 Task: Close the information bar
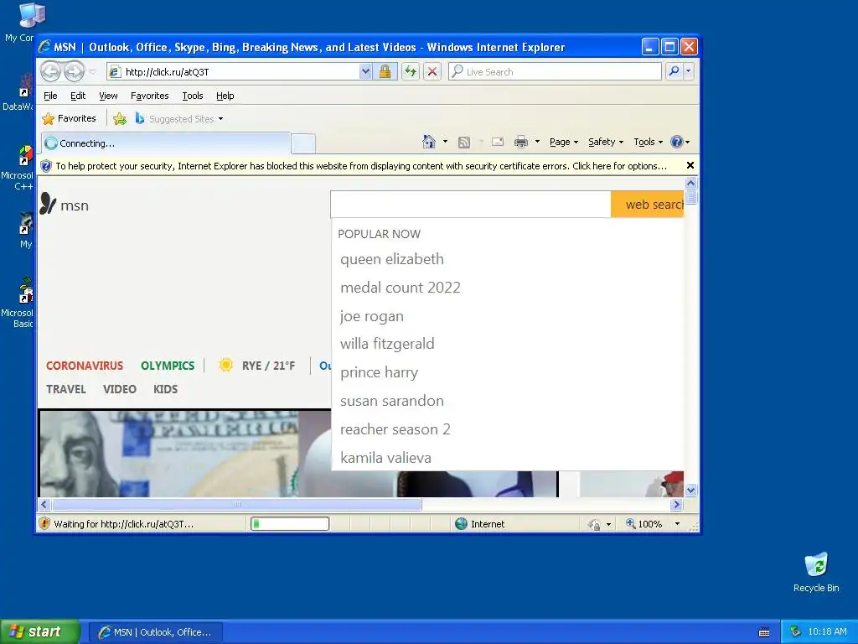690,165
